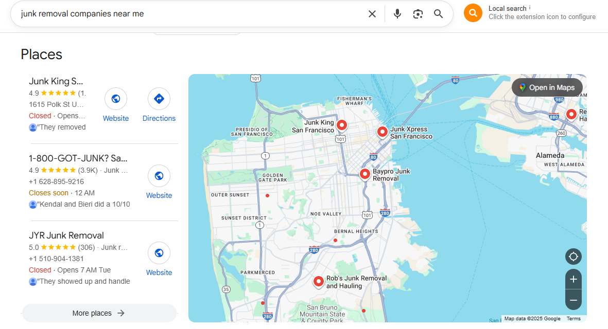Get directions to Junk King

coord(159,99)
